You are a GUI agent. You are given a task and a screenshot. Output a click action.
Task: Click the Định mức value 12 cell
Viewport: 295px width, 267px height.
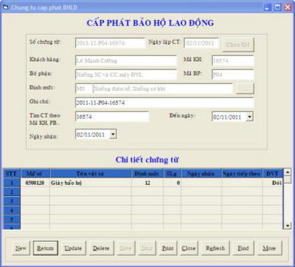[147, 183]
